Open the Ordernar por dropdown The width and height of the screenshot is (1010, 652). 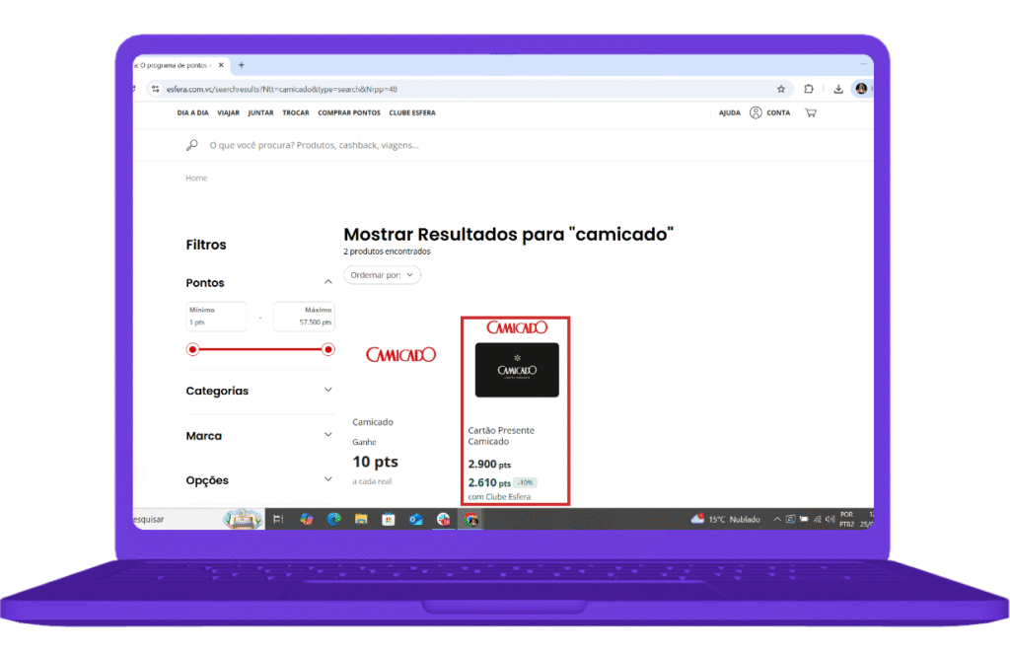click(382, 275)
